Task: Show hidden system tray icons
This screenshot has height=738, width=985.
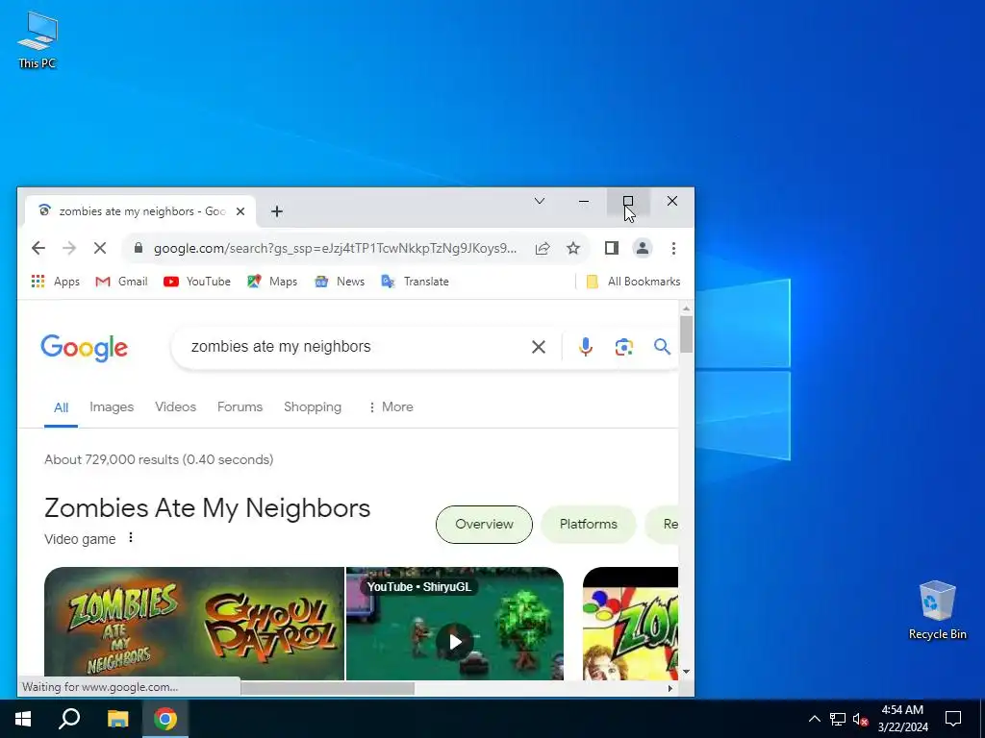Action: click(x=814, y=719)
